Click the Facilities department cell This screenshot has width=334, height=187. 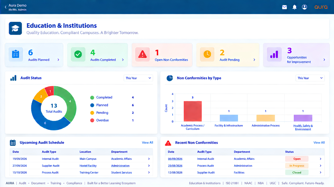tap(239, 172)
